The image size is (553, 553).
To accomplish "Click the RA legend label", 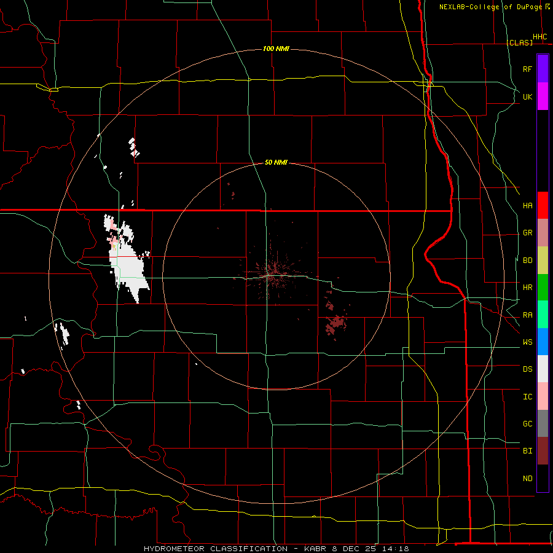I will click(527, 315).
